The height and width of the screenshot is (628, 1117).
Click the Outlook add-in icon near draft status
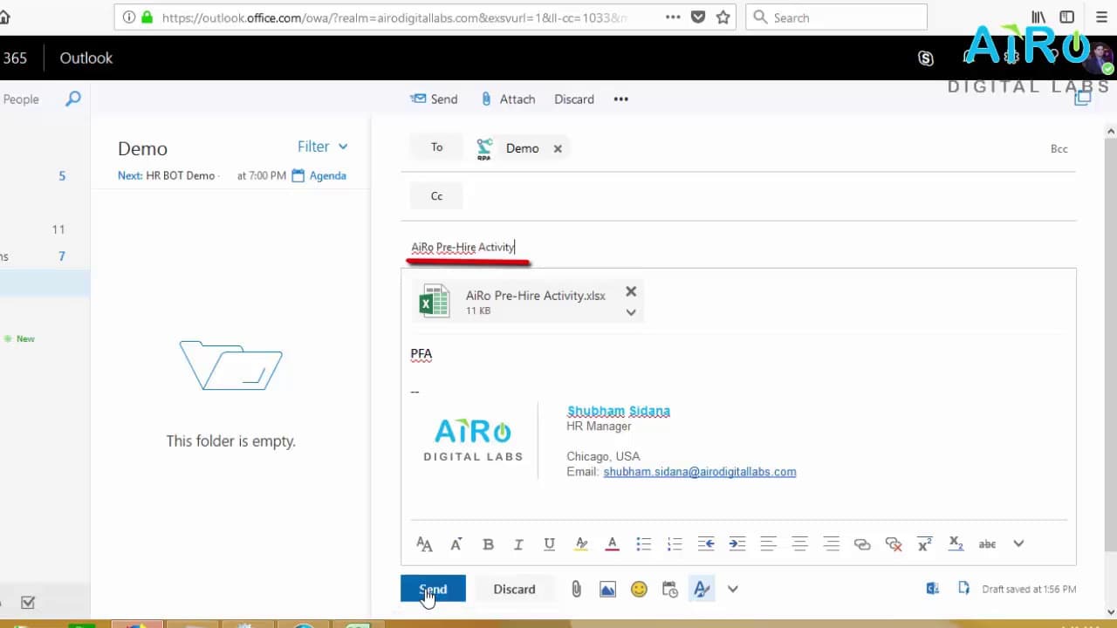tap(933, 589)
